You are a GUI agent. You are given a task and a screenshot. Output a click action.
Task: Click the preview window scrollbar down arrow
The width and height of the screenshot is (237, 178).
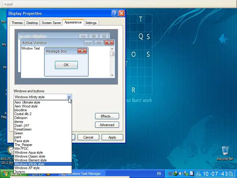tap(112, 75)
